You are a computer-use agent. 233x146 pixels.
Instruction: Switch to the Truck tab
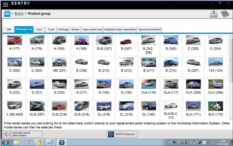(x=51, y=29)
